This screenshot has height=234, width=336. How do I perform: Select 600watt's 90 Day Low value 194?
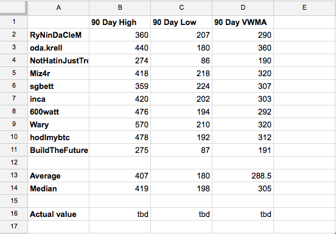point(181,112)
